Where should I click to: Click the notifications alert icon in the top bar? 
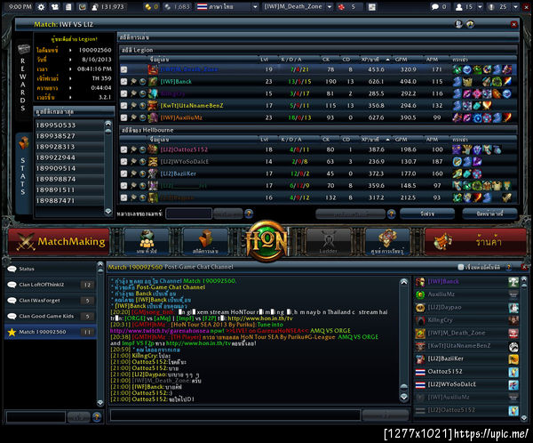tap(491, 7)
